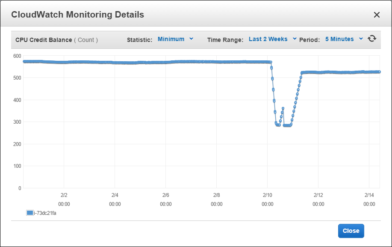Click the 600 y-axis value
This screenshot has width=392, height=247.
click(x=17, y=56)
